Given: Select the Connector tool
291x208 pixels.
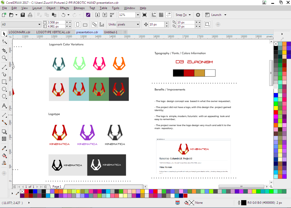Looking at the screenshot, I should coord(4,122).
